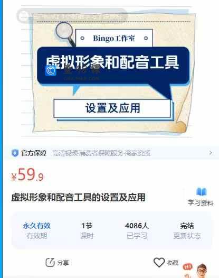Open the customer service avatar icon
The image size is (219, 278).
202,271
